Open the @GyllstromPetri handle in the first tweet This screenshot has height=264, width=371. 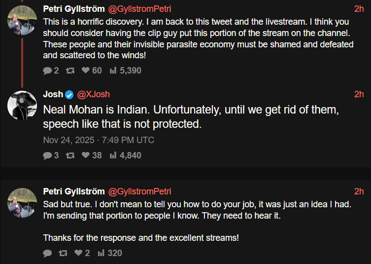click(139, 9)
